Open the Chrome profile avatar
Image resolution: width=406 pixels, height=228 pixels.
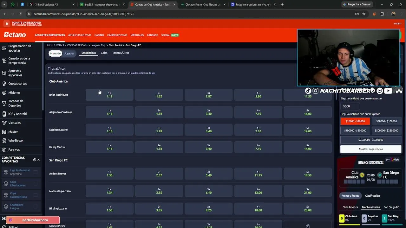(x=393, y=14)
